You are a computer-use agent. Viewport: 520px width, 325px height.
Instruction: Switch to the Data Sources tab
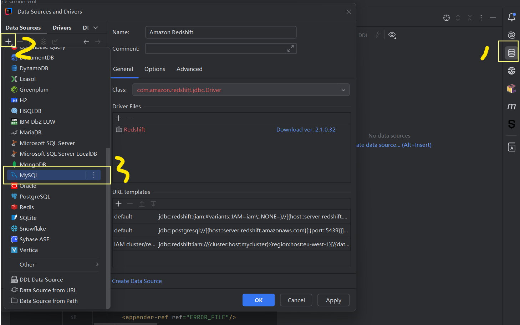pyautogui.click(x=23, y=28)
